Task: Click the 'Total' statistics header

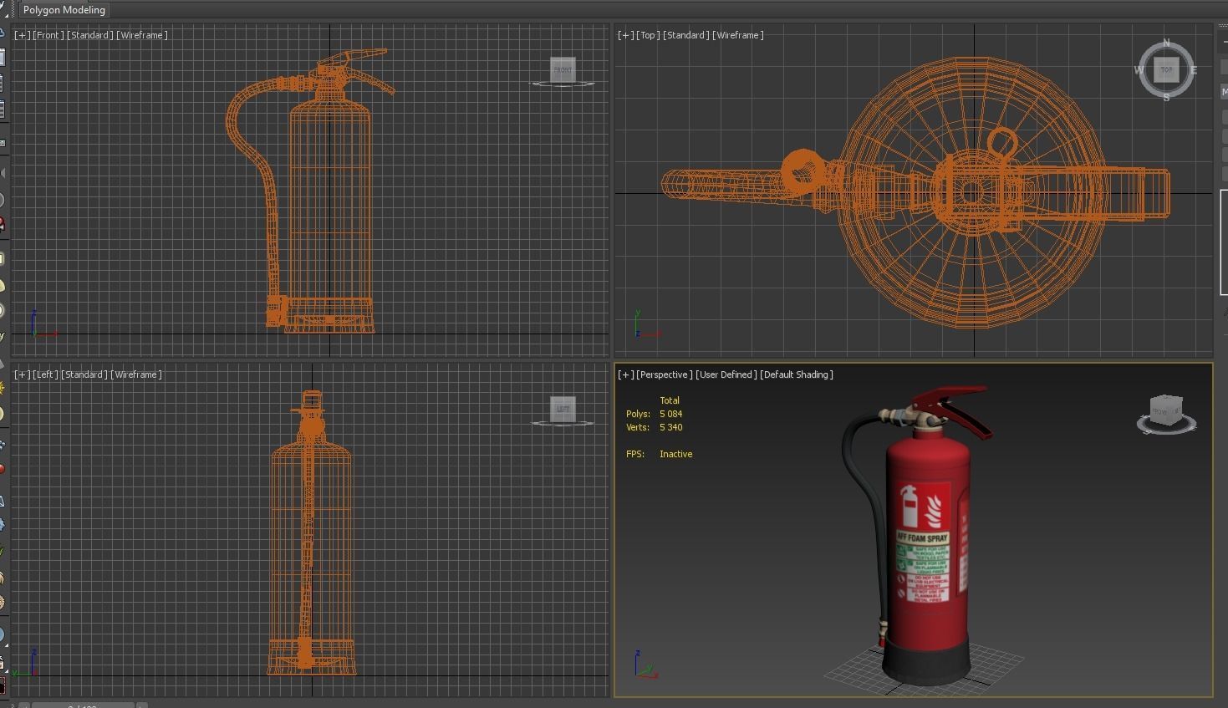Action: click(x=670, y=400)
